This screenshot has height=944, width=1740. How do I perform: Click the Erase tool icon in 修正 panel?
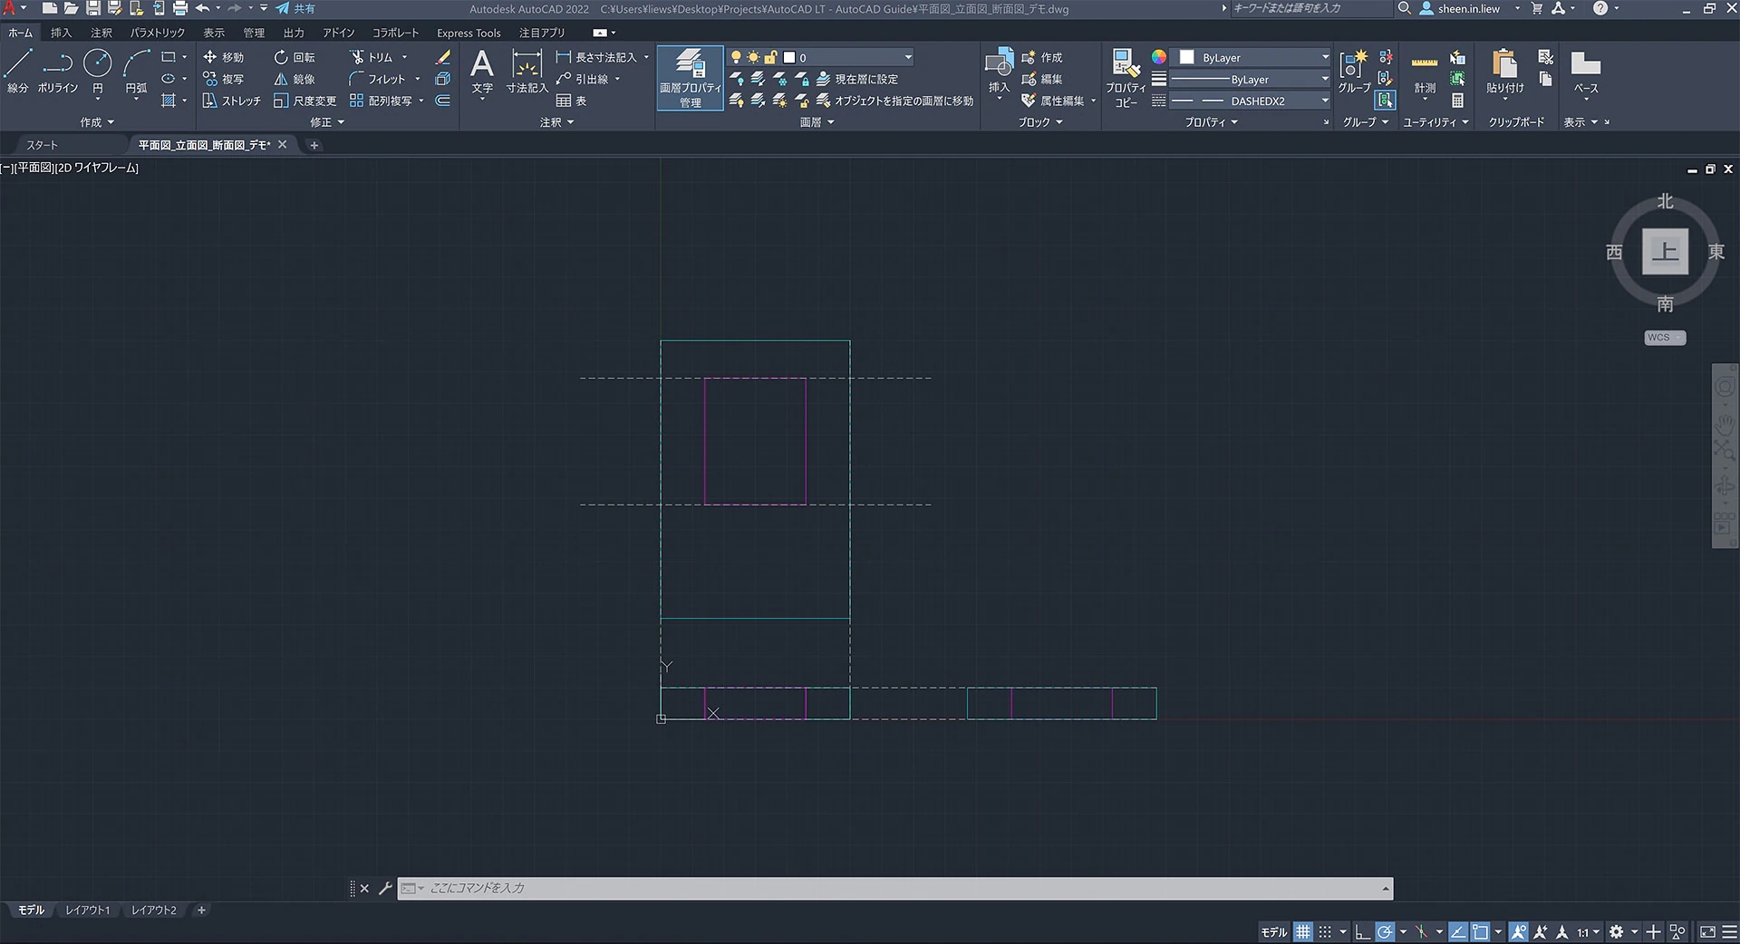443,57
